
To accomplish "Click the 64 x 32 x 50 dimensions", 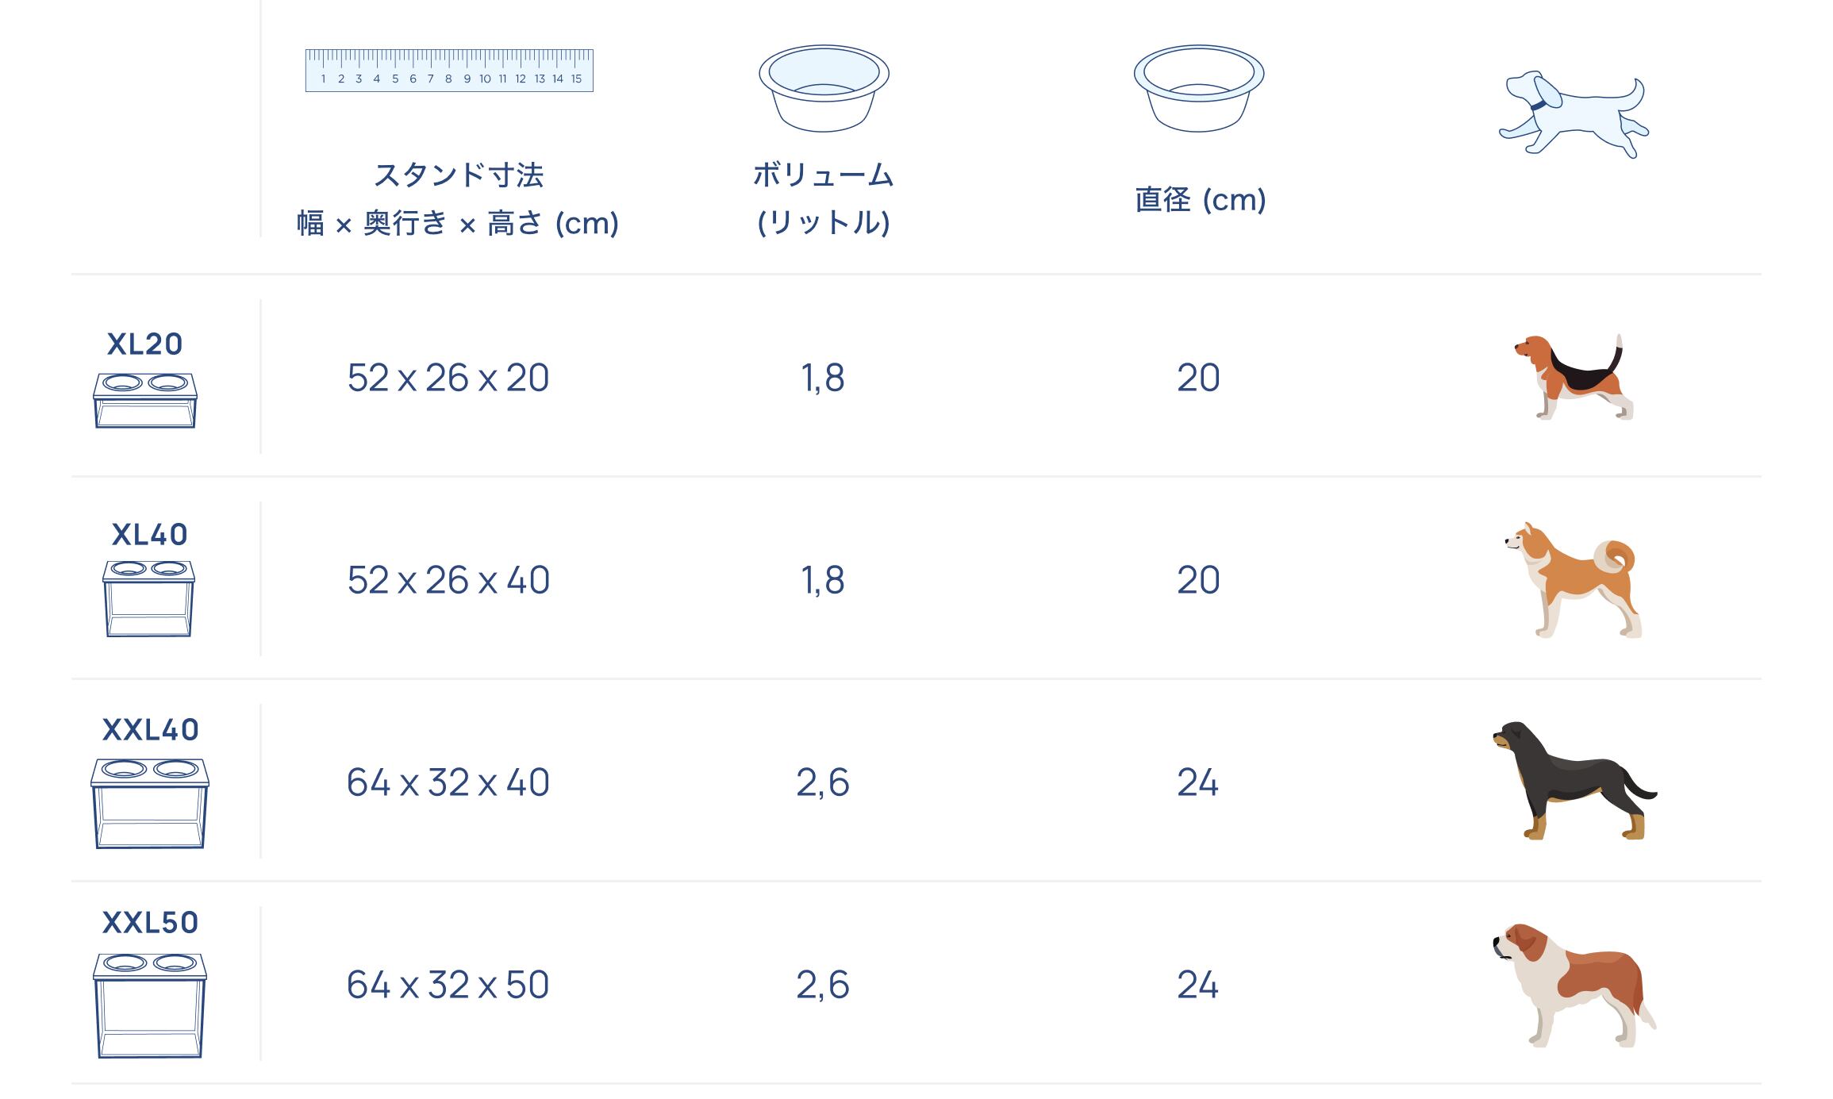I will click(x=448, y=985).
